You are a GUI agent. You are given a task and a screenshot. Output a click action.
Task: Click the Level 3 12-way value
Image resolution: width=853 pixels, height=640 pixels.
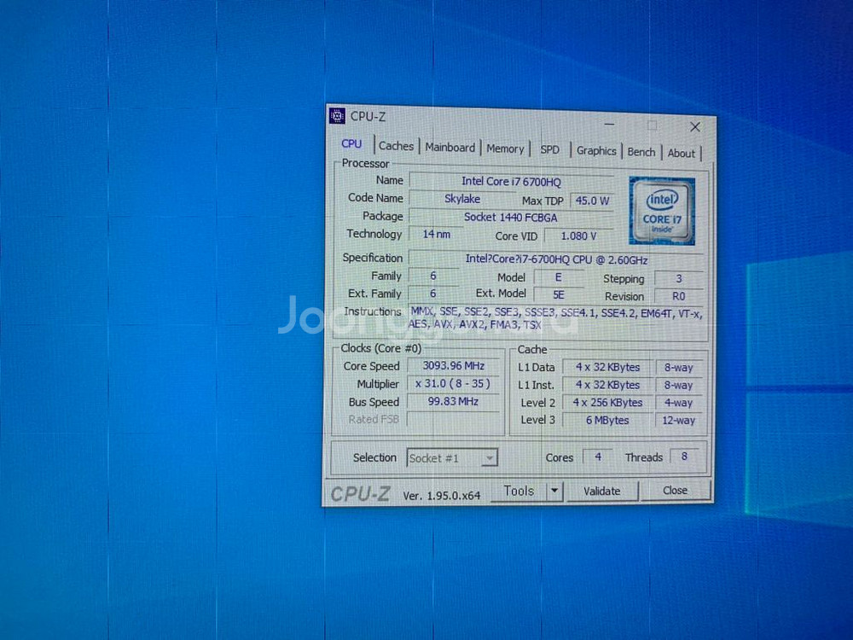(678, 421)
